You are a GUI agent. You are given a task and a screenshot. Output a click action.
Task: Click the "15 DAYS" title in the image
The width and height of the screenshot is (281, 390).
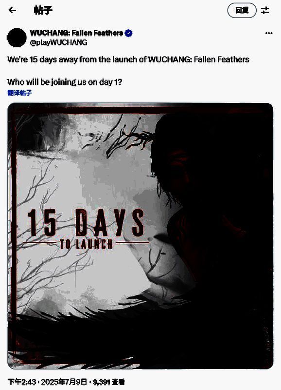click(86, 223)
